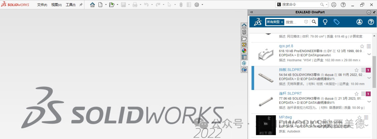Collapse the task pane with double chevron
The height and width of the screenshot is (139, 377).
click(252, 12)
